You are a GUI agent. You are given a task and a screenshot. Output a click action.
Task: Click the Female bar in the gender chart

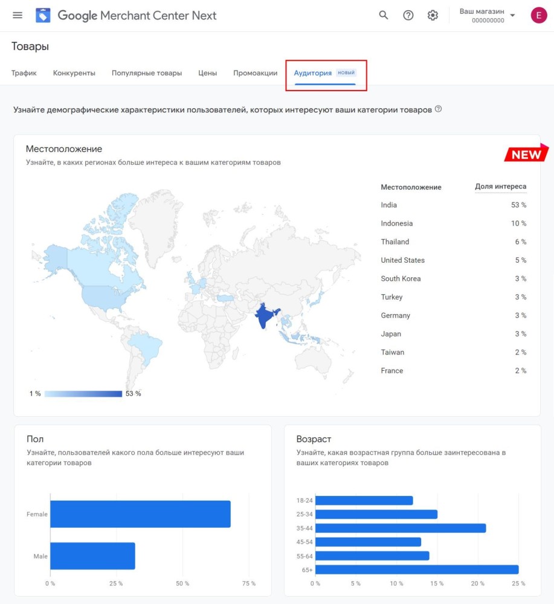pos(140,514)
